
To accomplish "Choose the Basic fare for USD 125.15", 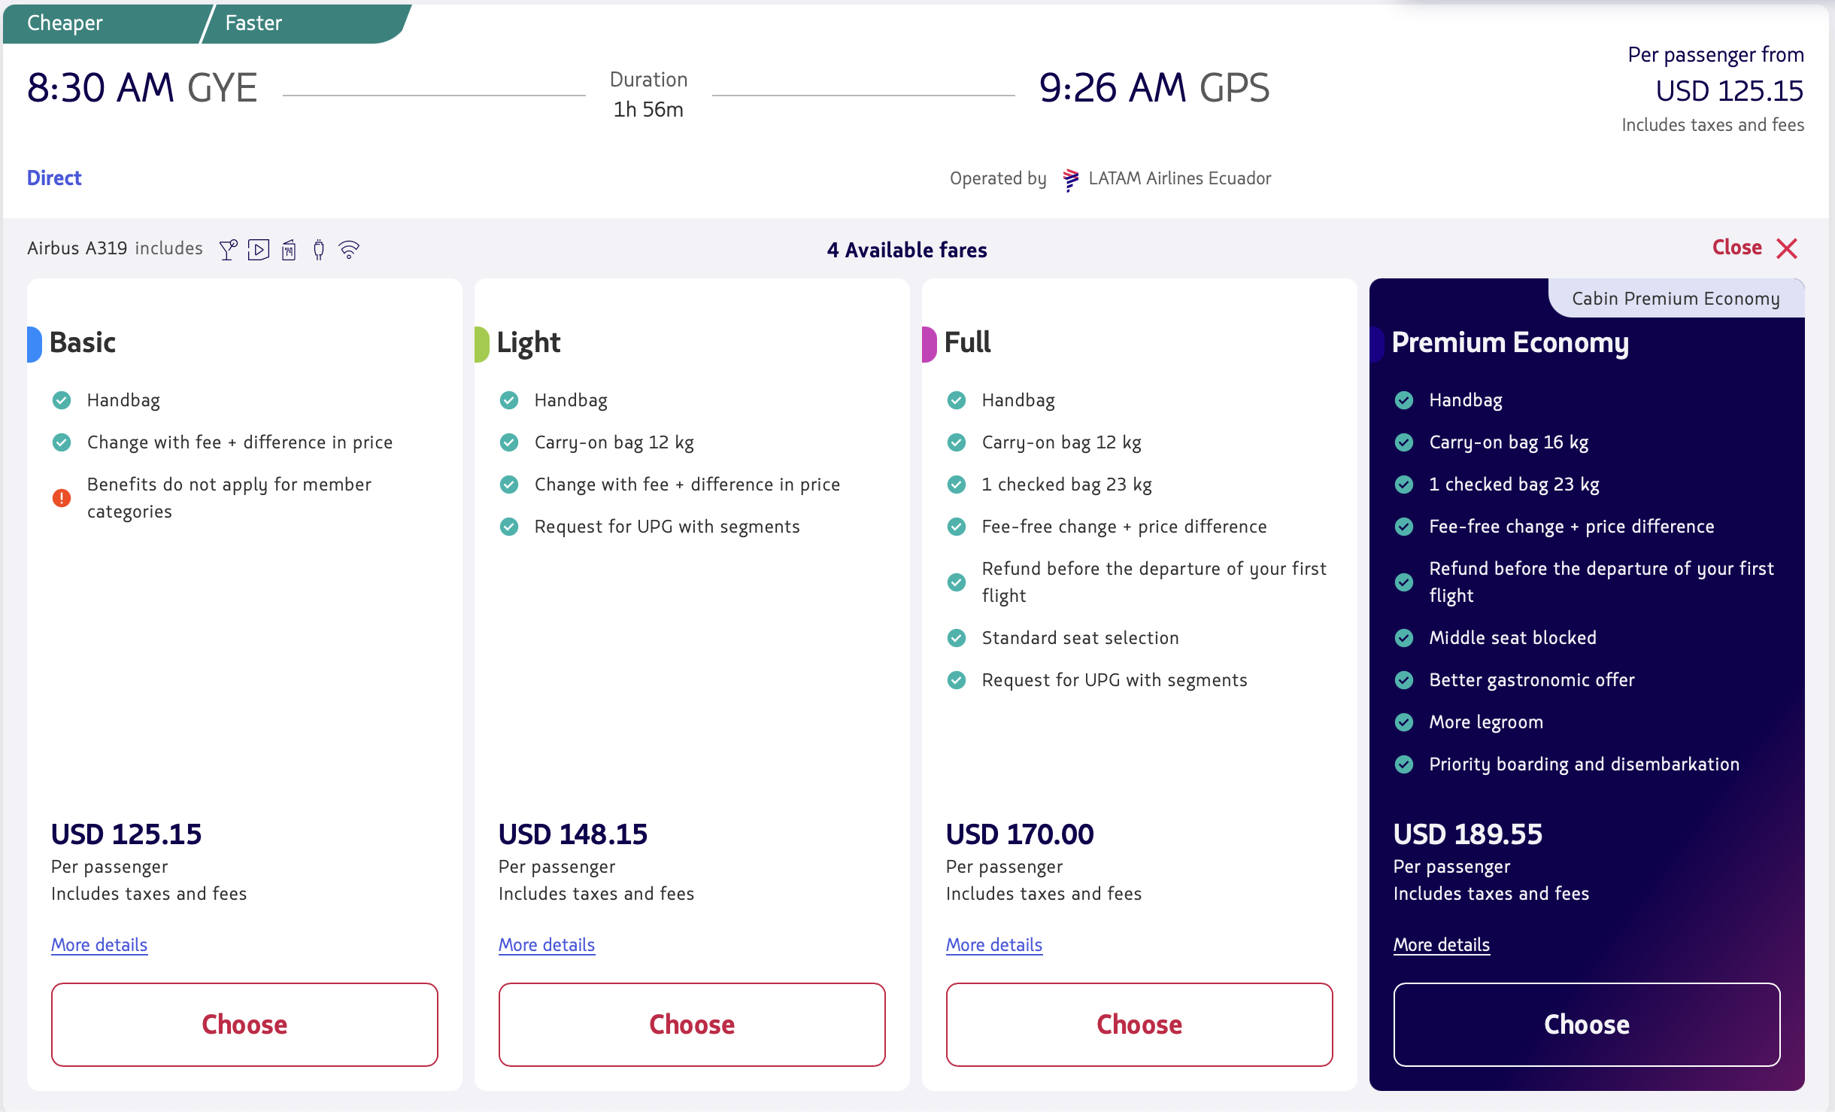I will pyautogui.click(x=244, y=1025).
